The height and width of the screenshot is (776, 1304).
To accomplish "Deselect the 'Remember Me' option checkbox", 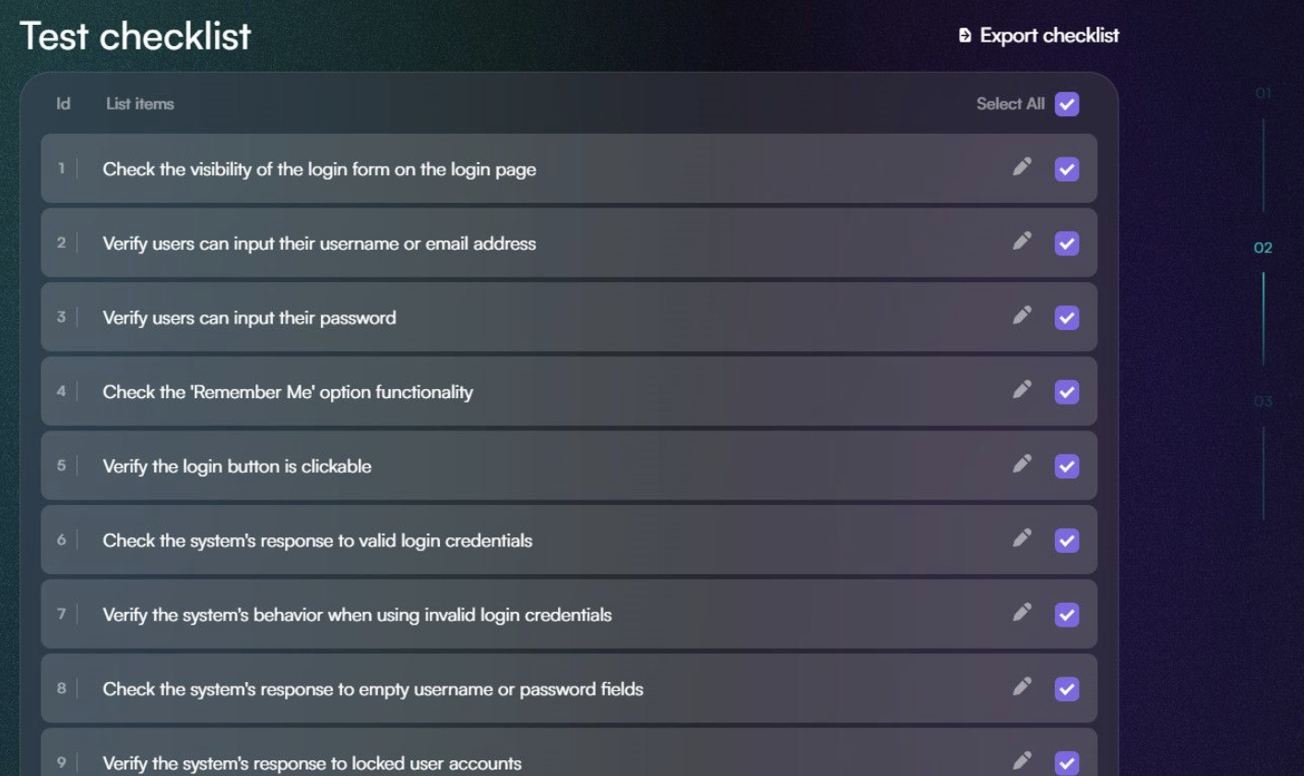I will click(x=1067, y=392).
